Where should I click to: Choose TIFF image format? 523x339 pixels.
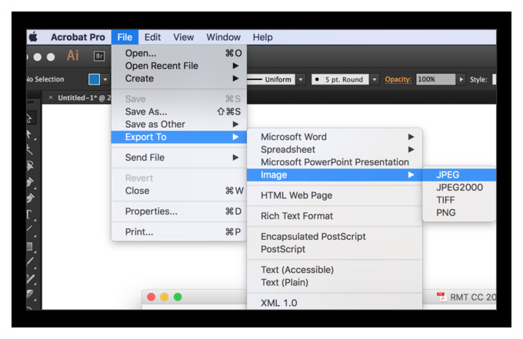click(459, 201)
